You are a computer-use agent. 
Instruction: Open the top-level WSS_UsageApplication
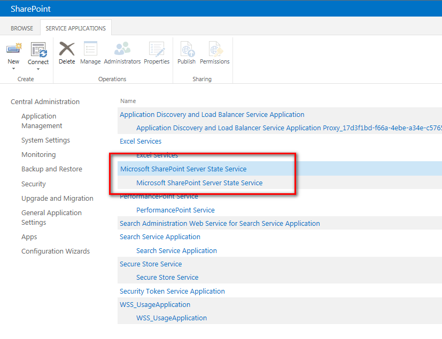click(x=155, y=305)
